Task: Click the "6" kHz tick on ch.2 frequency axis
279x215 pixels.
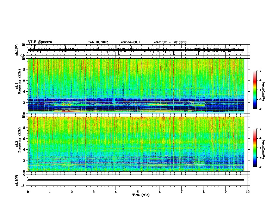Action: pos(24,139)
